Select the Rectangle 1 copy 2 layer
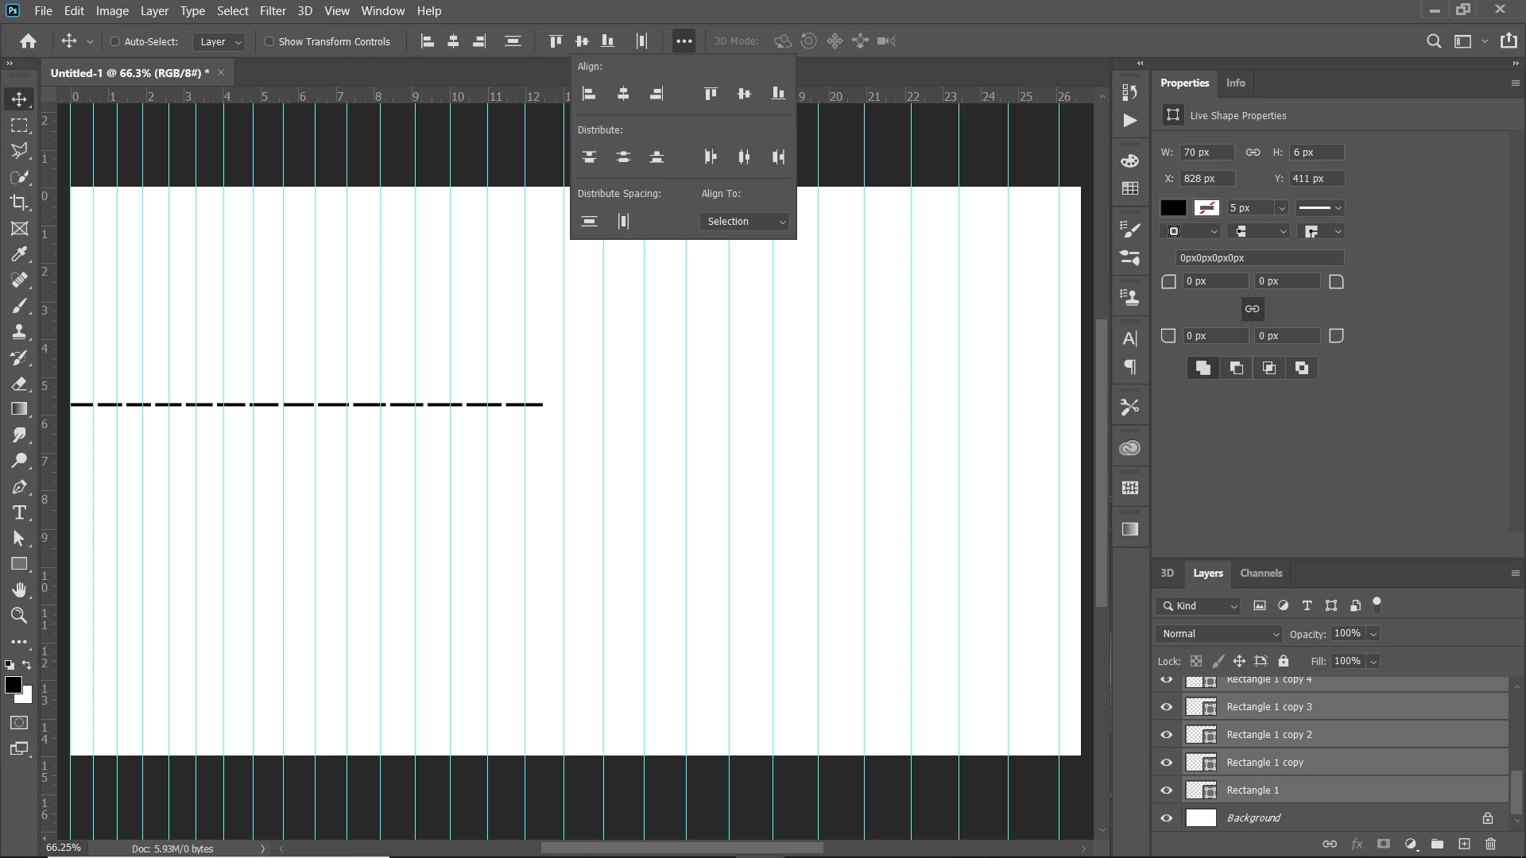 click(1268, 735)
